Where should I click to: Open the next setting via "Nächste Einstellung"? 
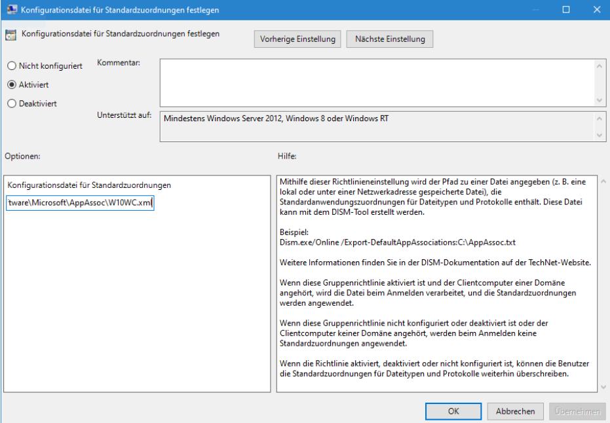click(x=389, y=39)
